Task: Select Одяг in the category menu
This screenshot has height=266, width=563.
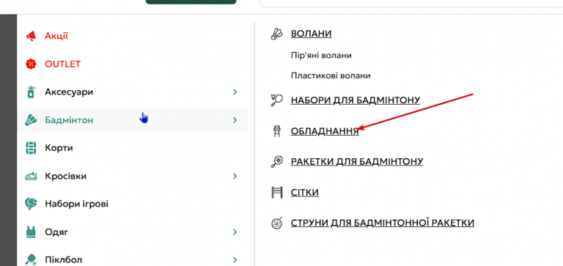Action: 56,232
